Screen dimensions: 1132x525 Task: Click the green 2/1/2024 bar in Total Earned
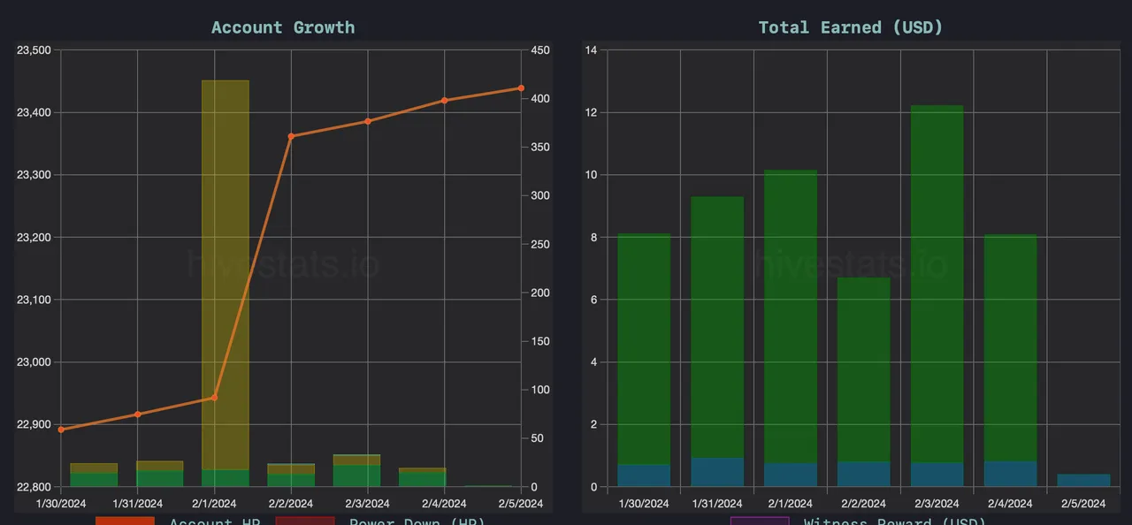tap(791, 317)
